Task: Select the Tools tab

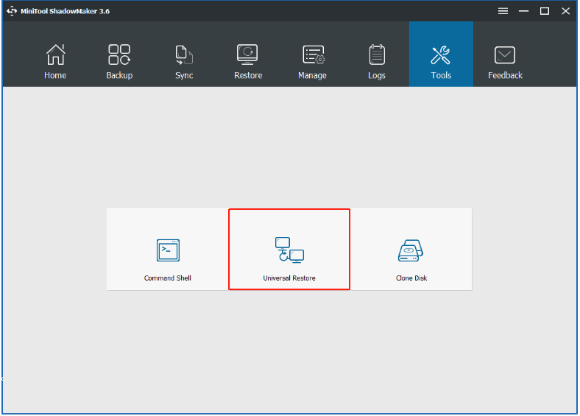Action: pyautogui.click(x=441, y=54)
